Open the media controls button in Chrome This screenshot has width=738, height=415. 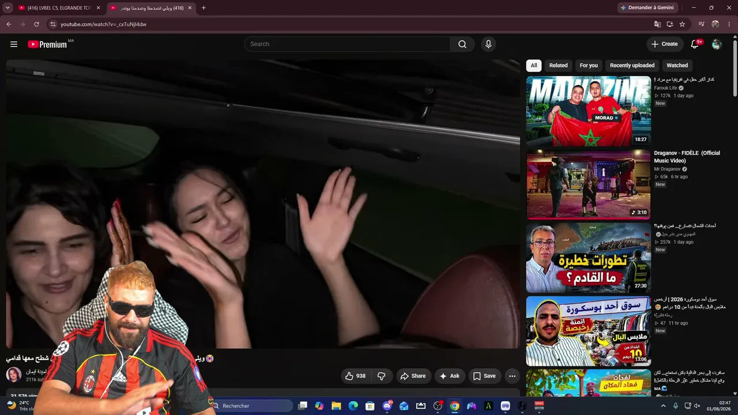[x=701, y=24]
